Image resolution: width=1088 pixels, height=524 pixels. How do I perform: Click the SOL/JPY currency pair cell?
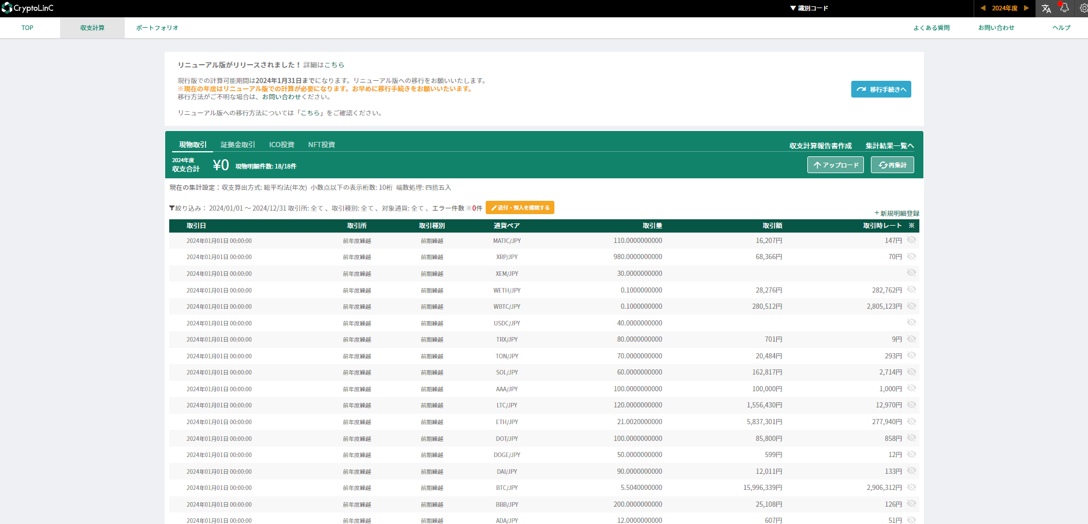(x=507, y=372)
